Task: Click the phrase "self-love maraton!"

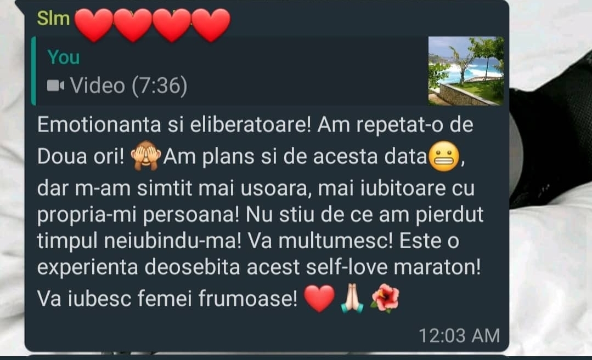Action: [393, 267]
